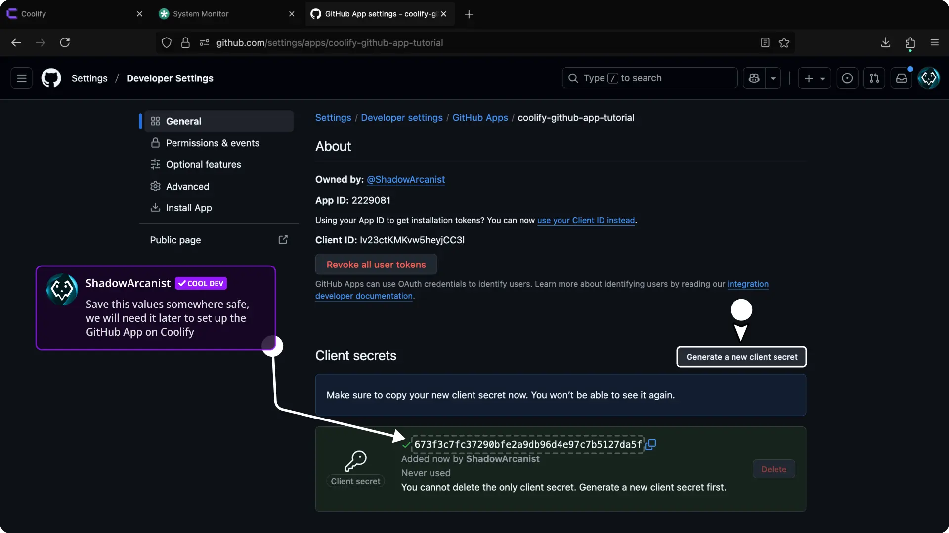This screenshot has height=533, width=949.
Task: Toggle reader view in address bar
Action: [x=765, y=43]
